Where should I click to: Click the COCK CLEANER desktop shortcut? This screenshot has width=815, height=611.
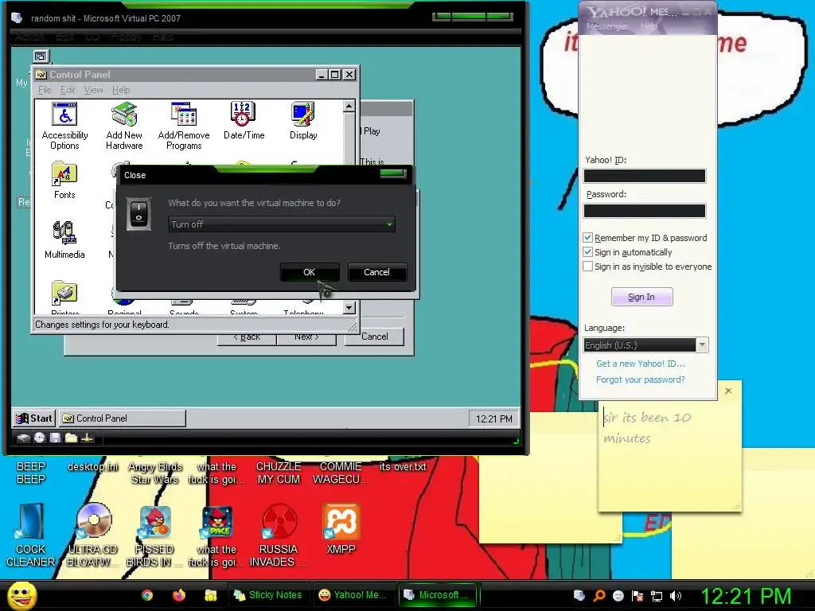[x=31, y=535]
